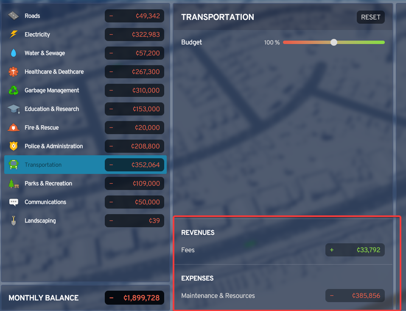
Task: Open the Electricity budget category
Action: tap(85, 34)
